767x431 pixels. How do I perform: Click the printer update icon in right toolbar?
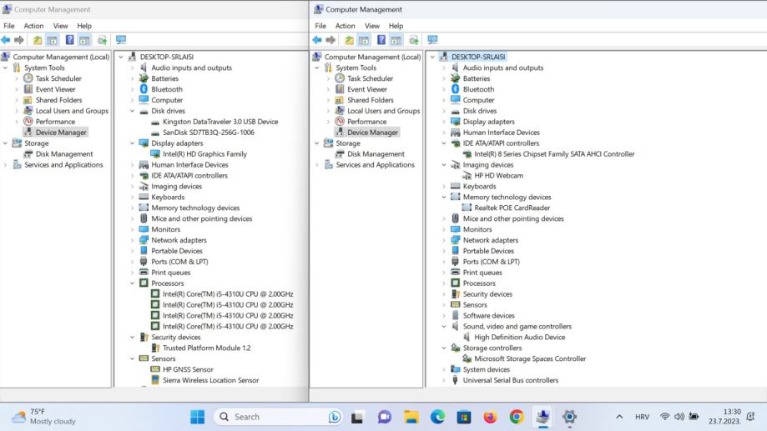(414, 40)
